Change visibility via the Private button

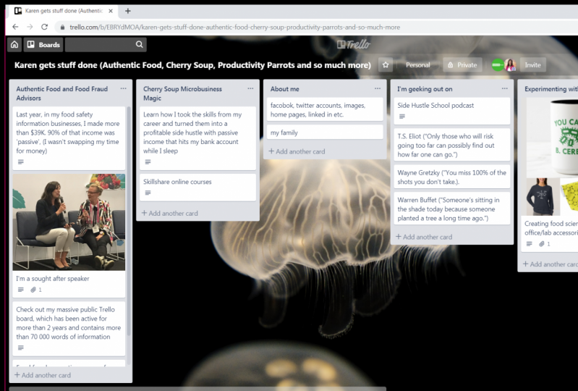point(462,65)
